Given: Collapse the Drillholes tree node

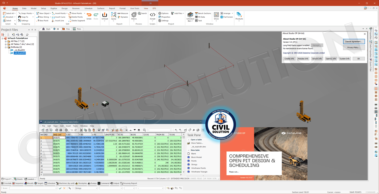Looking at the screenshot, I should tap(6, 47).
